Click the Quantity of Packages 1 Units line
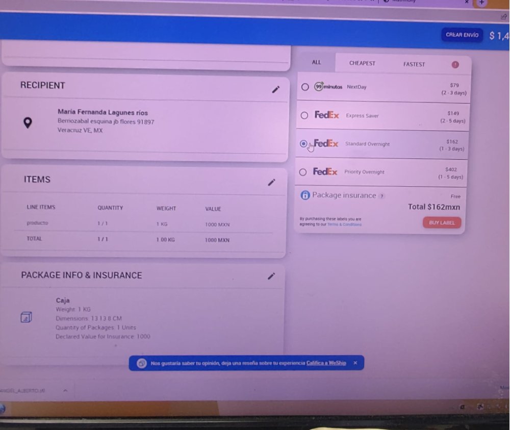This screenshot has width=510, height=430. pos(96,327)
